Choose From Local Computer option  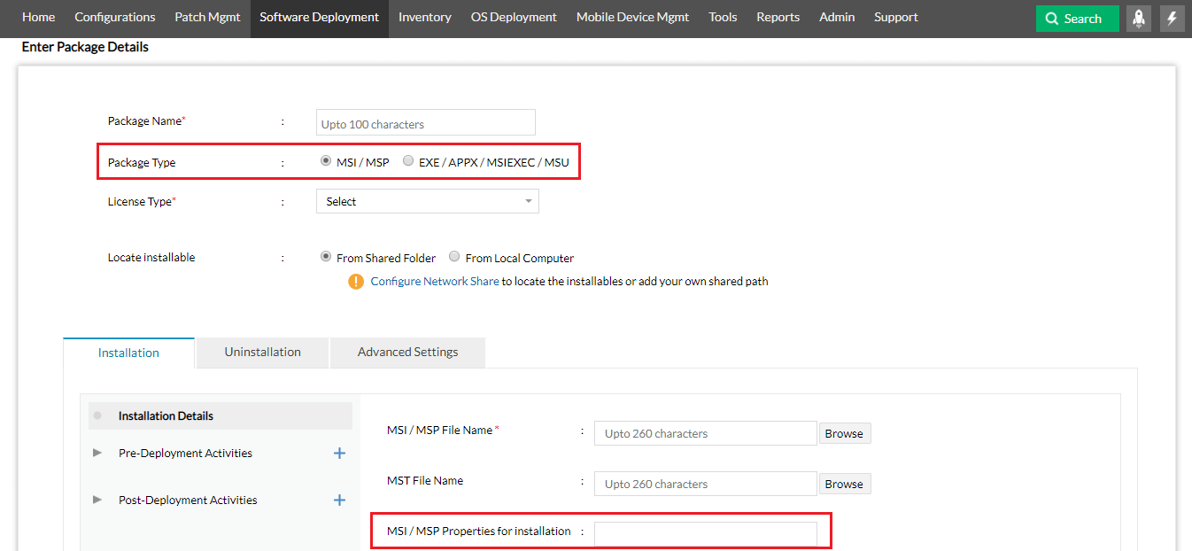pyautogui.click(x=454, y=258)
